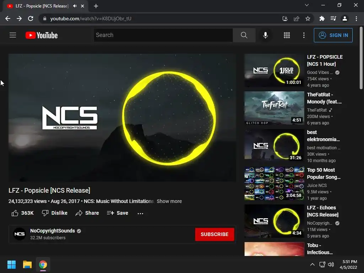Focus the YouTube Search field

click(163, 35)
